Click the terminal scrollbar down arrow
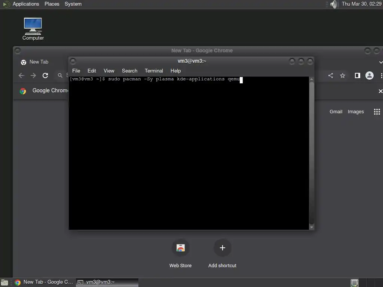383x287 pixels. pos(312,227)
